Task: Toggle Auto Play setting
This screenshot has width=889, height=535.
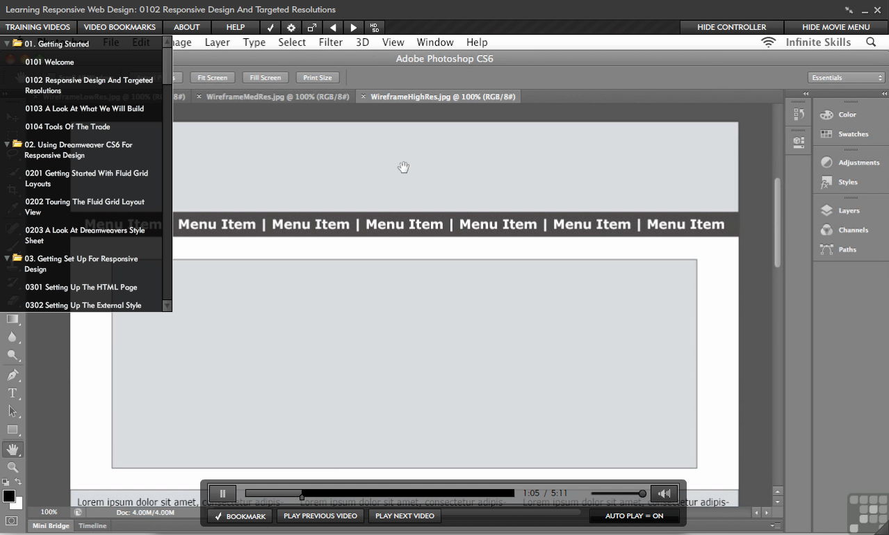Action: tap(634, 516)
